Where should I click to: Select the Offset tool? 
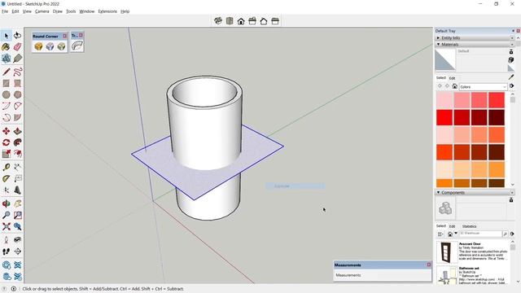pos(18,154)
